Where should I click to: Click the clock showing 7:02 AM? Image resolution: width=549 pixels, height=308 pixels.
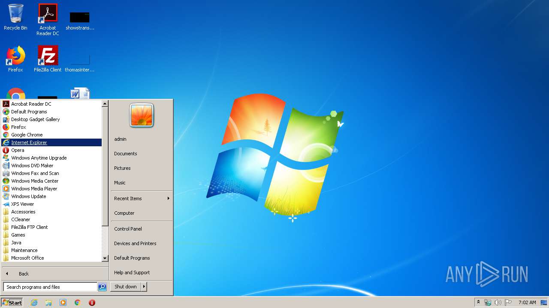click(x=527, y=302)
